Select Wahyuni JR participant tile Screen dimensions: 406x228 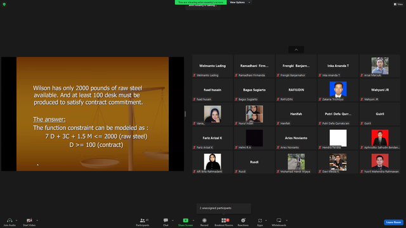[380, 90]
